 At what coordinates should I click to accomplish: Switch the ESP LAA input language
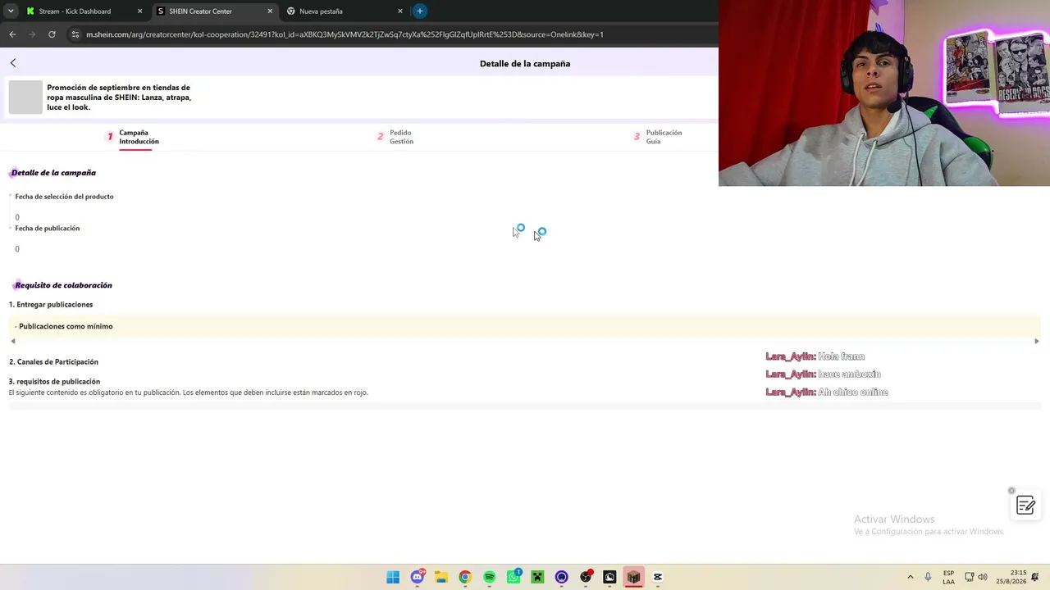[948, 577]
